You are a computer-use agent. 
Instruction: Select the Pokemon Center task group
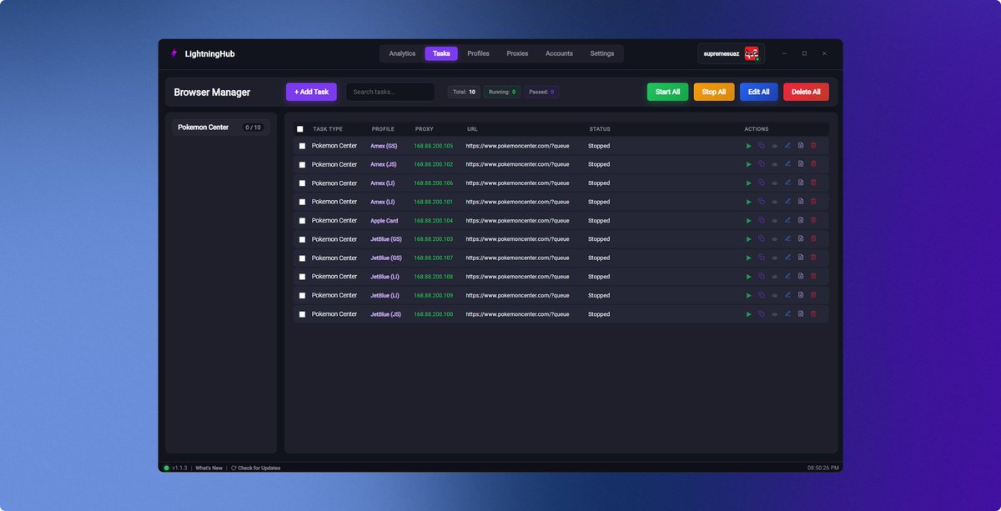click(x=221, y=128)
